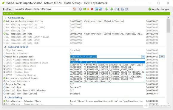Choose Limiter V2 - Allow All option
Viewport: 173px width, 110px height.
pos(107,62)
